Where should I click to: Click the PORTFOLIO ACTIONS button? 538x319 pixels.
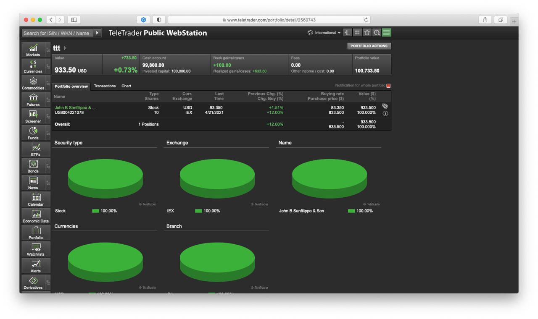point(369,46)
